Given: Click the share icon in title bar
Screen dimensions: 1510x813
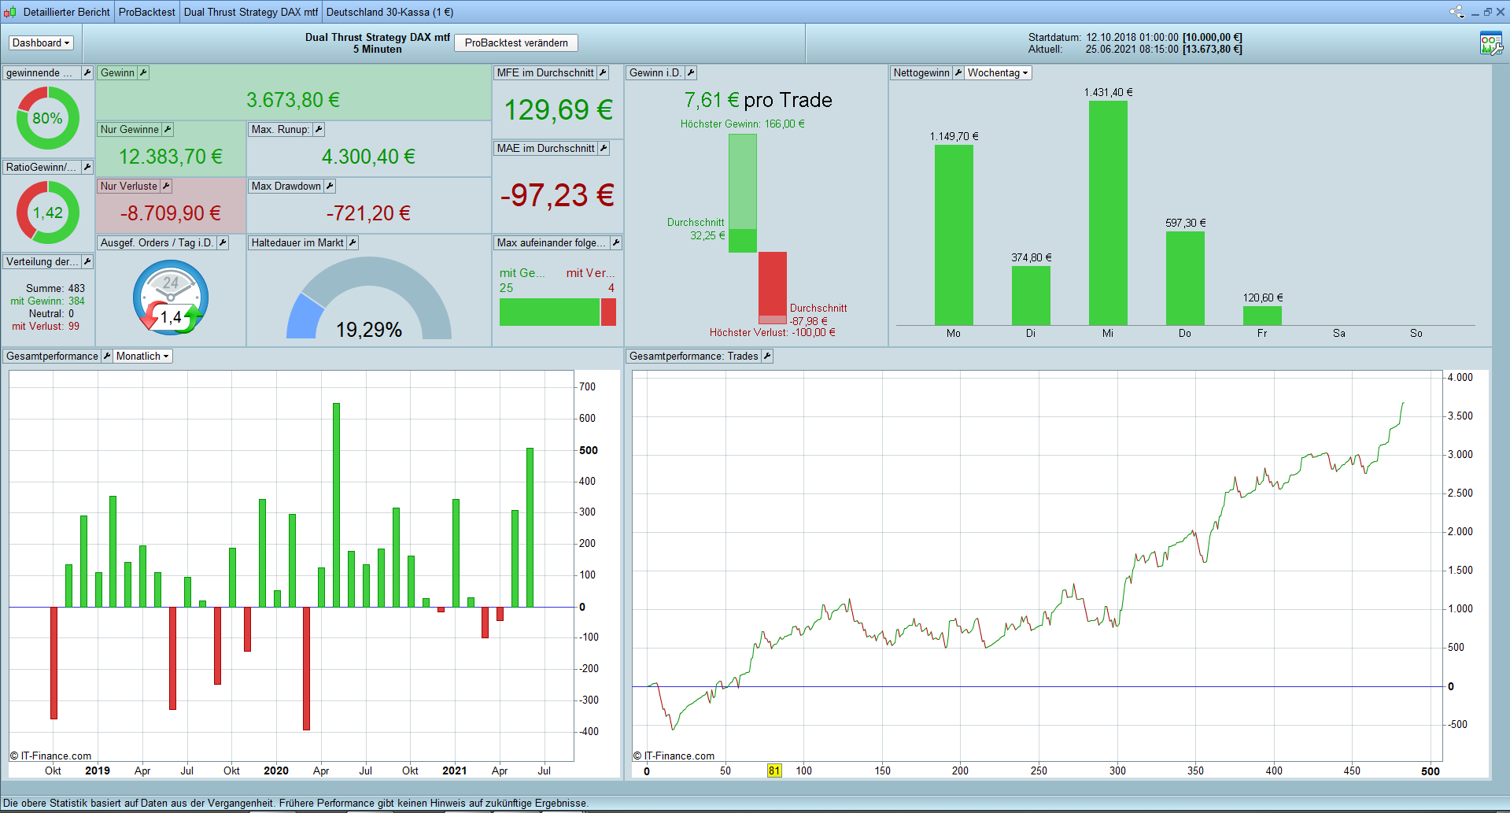Looking at the screenshot, I should tap(1456, 12).
